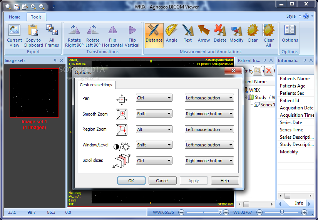
Task: Click the WL minus button
Action: [x=259, y=213]
